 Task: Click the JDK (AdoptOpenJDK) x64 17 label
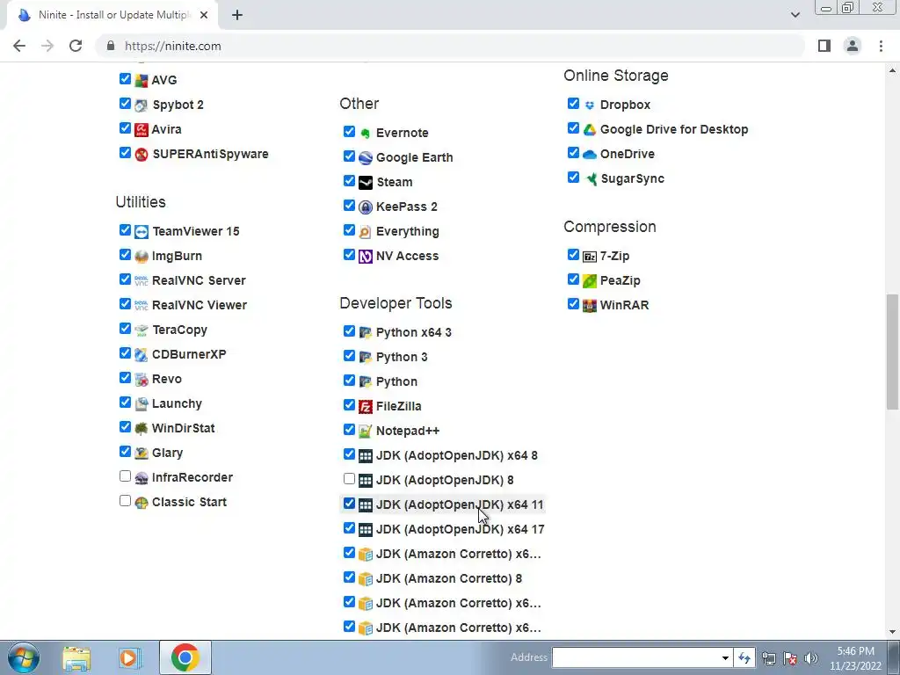(461, 530)
